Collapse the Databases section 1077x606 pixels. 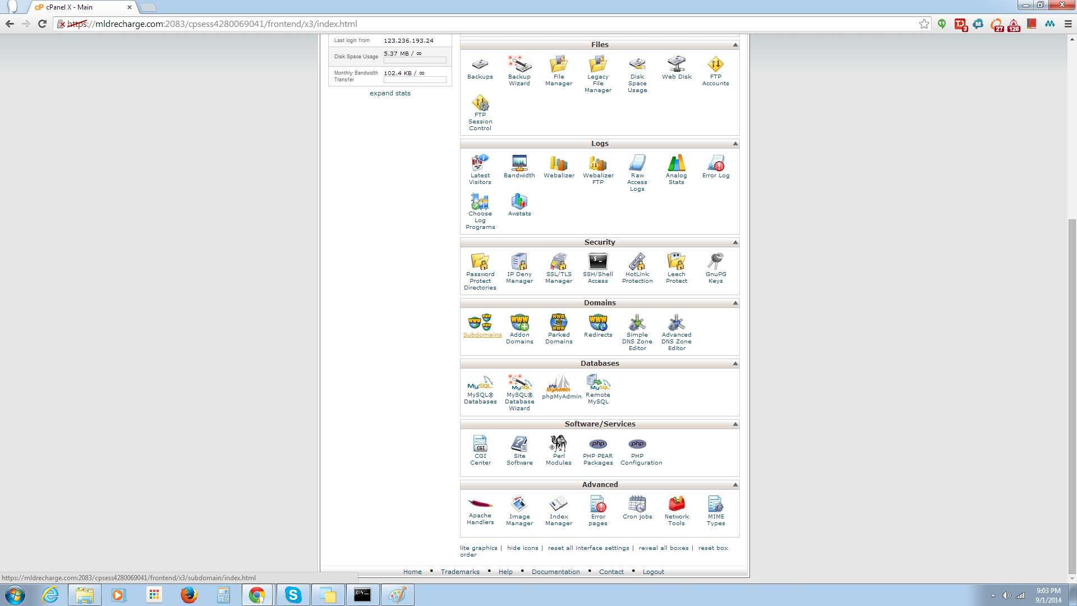click(x=735, y=364)
